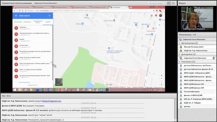Click the browser home button
217x122 pixels.
click(x=23, y=11)
